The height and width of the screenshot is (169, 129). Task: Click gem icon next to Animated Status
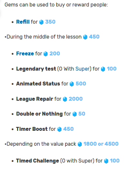pos(72,84)
